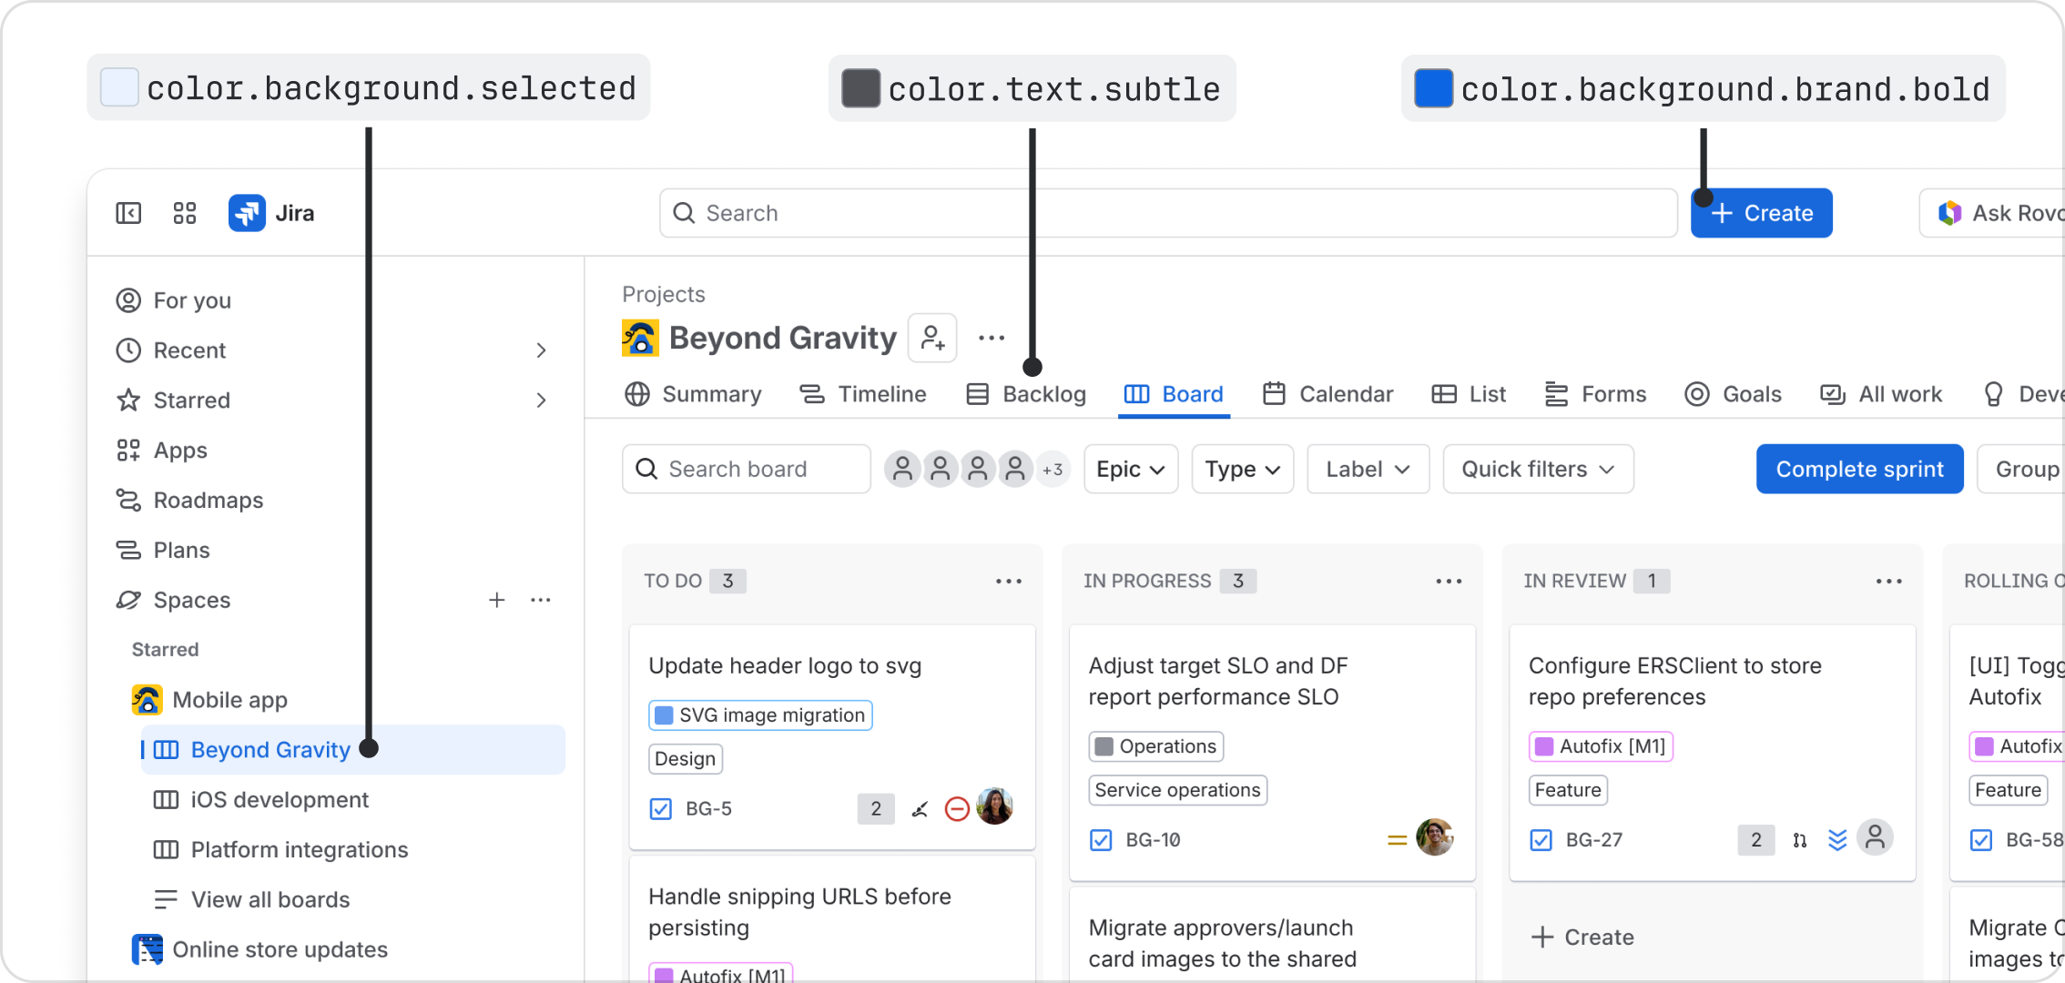Image resolution: width=2065 pixels, height=983 pixels.
Task: Click the pull request icon on BG-27
Action: (1800, 840)
